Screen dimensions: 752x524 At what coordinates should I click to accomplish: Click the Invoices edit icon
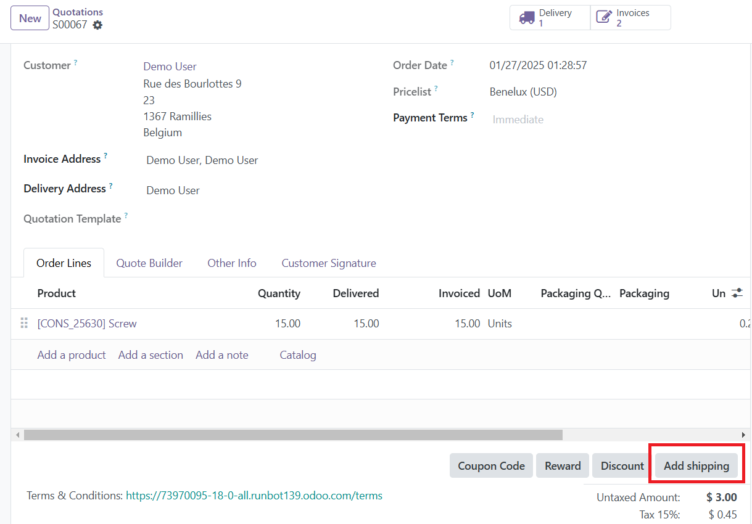click(x=604, y=18)
